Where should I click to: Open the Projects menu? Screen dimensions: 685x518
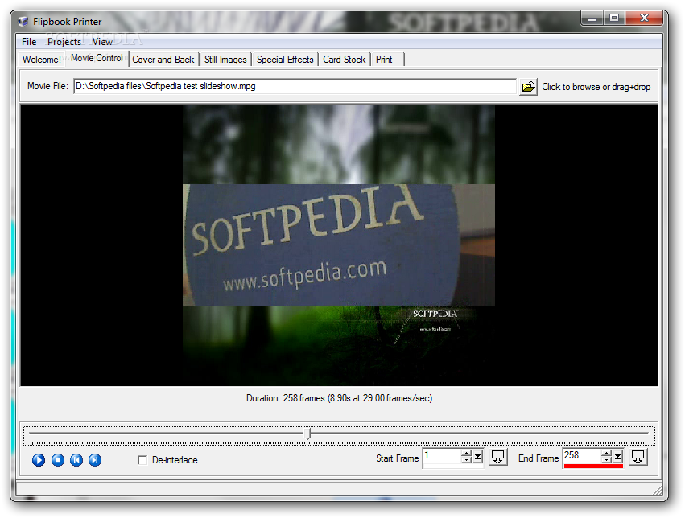coord(64,42)
